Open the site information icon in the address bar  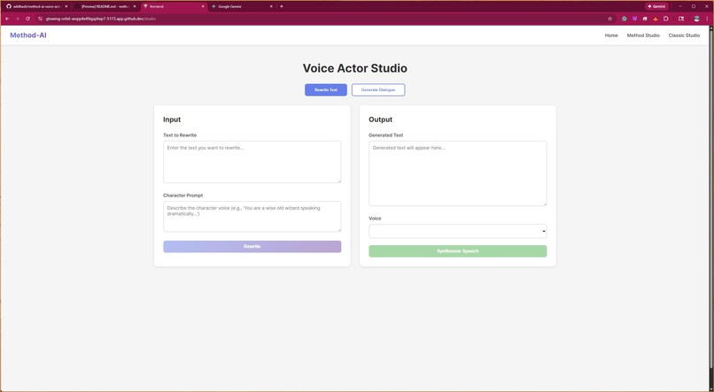pyautogui.click(x=40, y=19)
